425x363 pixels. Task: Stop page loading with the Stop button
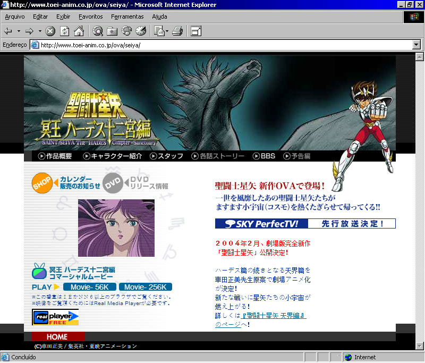[50, 31]
